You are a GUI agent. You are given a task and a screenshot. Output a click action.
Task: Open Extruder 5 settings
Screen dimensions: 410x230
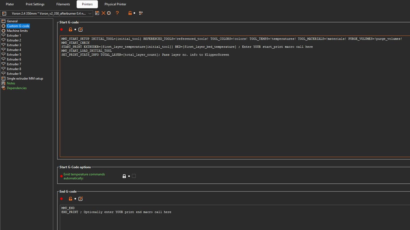14,55
